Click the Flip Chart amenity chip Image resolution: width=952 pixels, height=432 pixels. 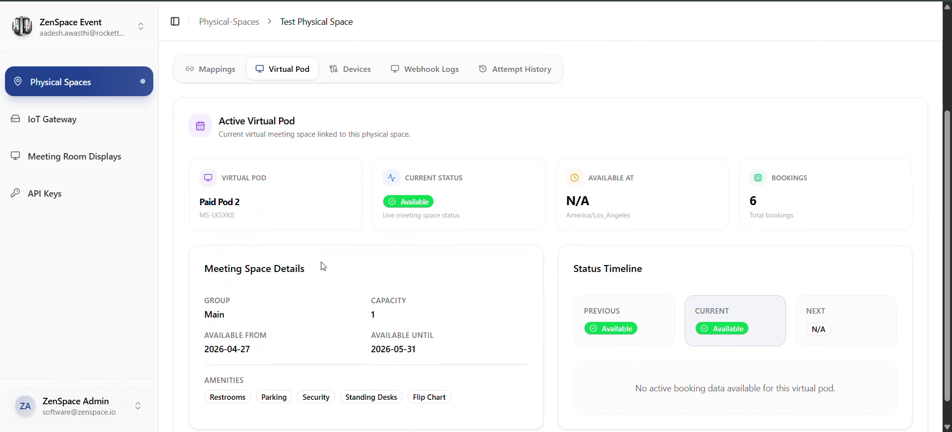429,397
